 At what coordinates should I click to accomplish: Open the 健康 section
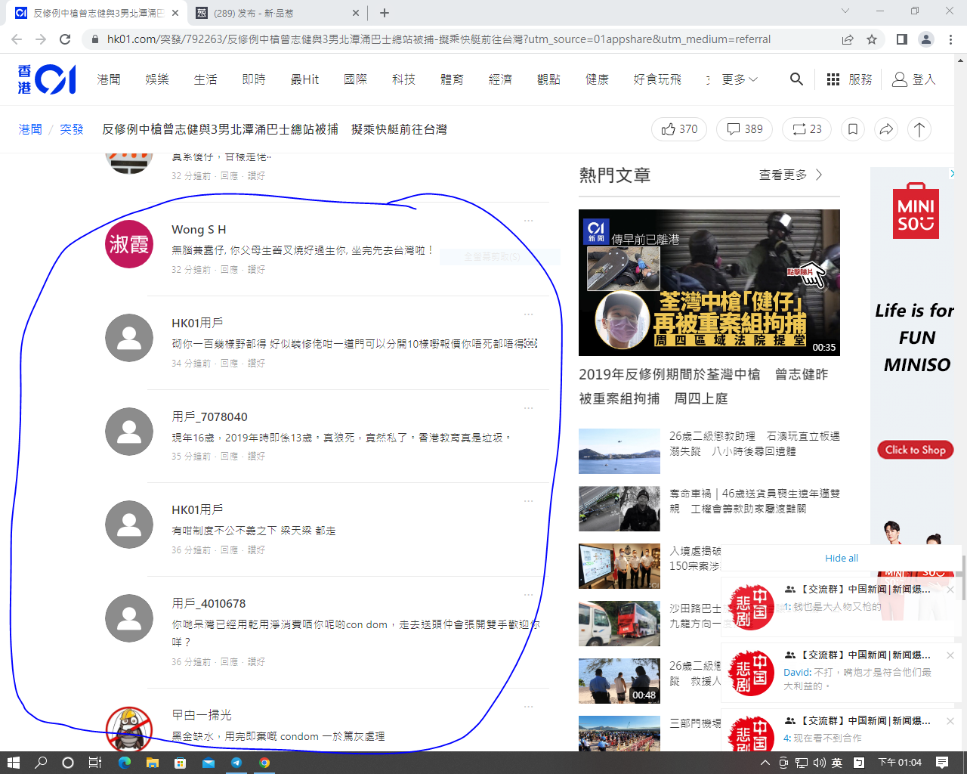[x=597, y=79]
